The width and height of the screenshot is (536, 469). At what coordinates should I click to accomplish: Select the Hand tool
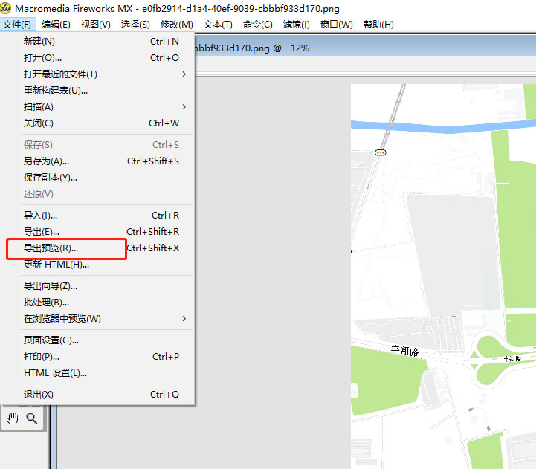(12, 418)
